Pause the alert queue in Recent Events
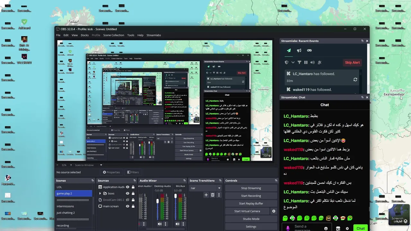 [306, 63]
